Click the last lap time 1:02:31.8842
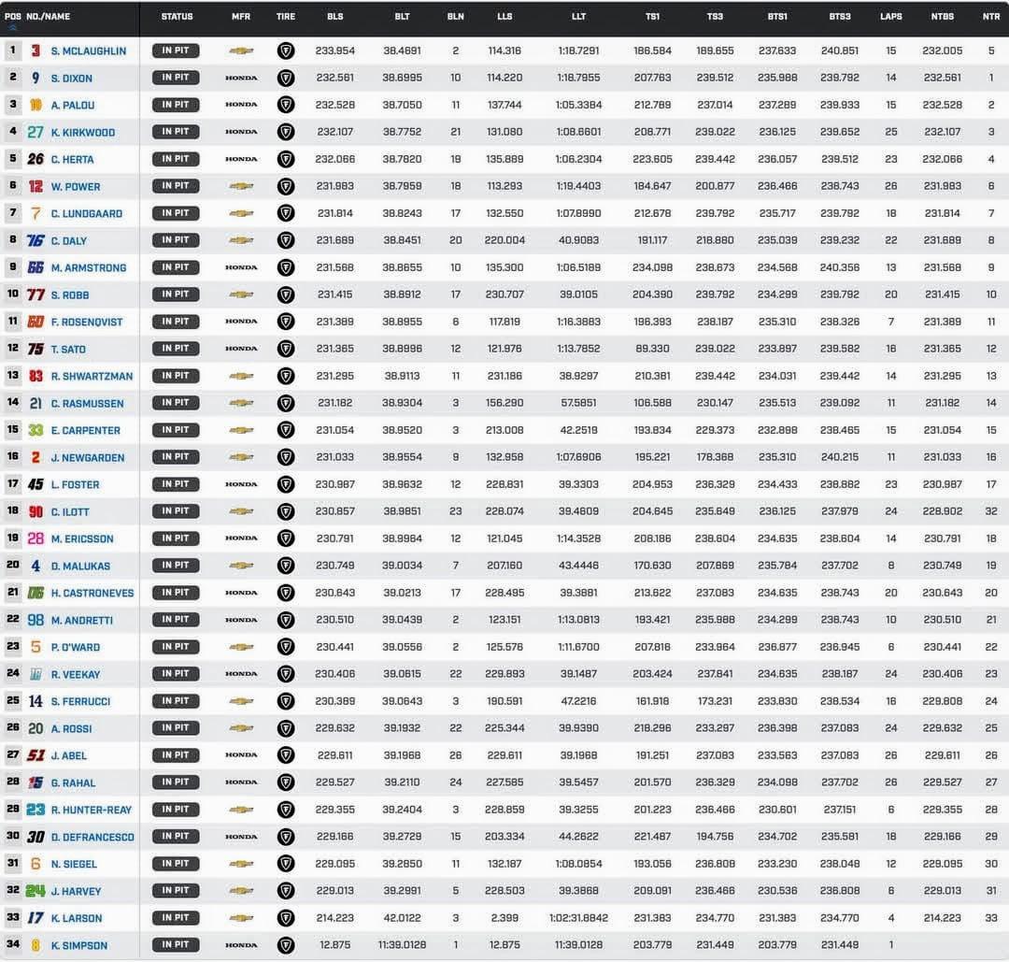The height and width of the screenshot is (962, 1009). click(x=578, y=918)
